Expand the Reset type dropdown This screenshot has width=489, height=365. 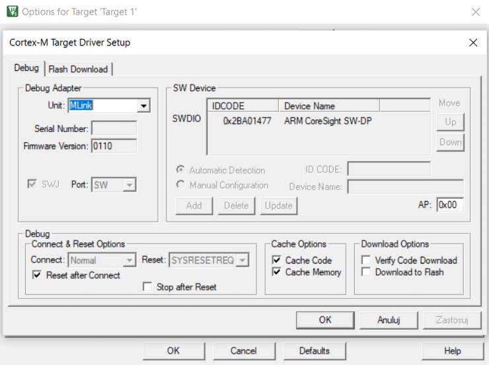coord(243,261)
